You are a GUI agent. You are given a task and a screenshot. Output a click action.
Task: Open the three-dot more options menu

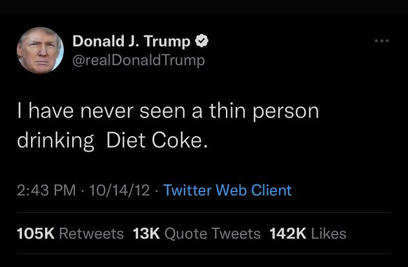point(382,41)
